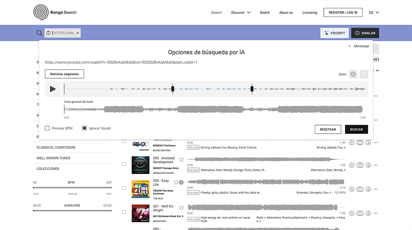Select the 005 - Easy Life track checkbox

point(124,188)
